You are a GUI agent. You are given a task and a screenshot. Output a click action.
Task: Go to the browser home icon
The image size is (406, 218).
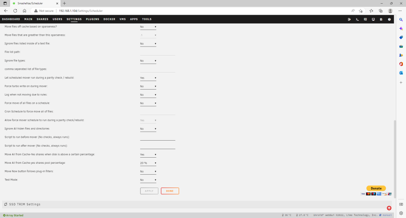pyautogui.click(x=24, y=11)
